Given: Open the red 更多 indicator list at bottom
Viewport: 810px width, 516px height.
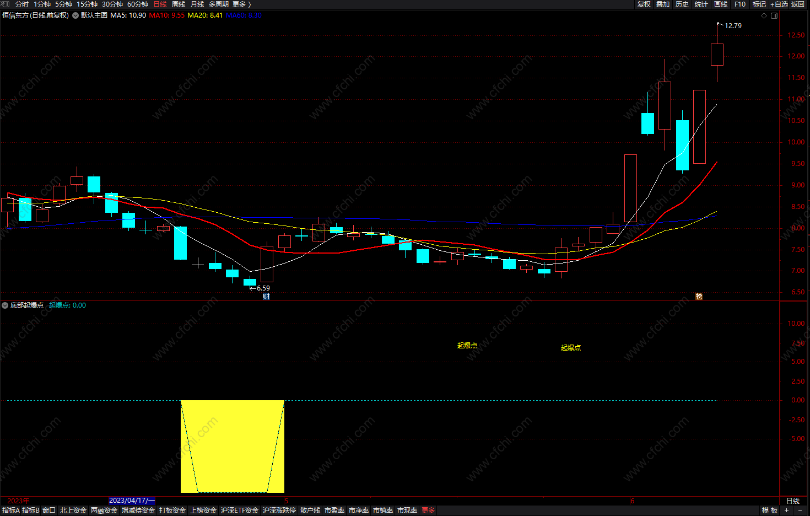Looking at the screenshot, I should tap(428, 510).
